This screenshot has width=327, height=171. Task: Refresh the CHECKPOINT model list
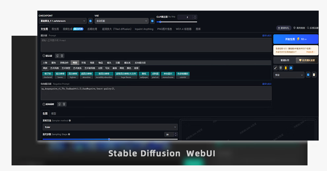90,21
